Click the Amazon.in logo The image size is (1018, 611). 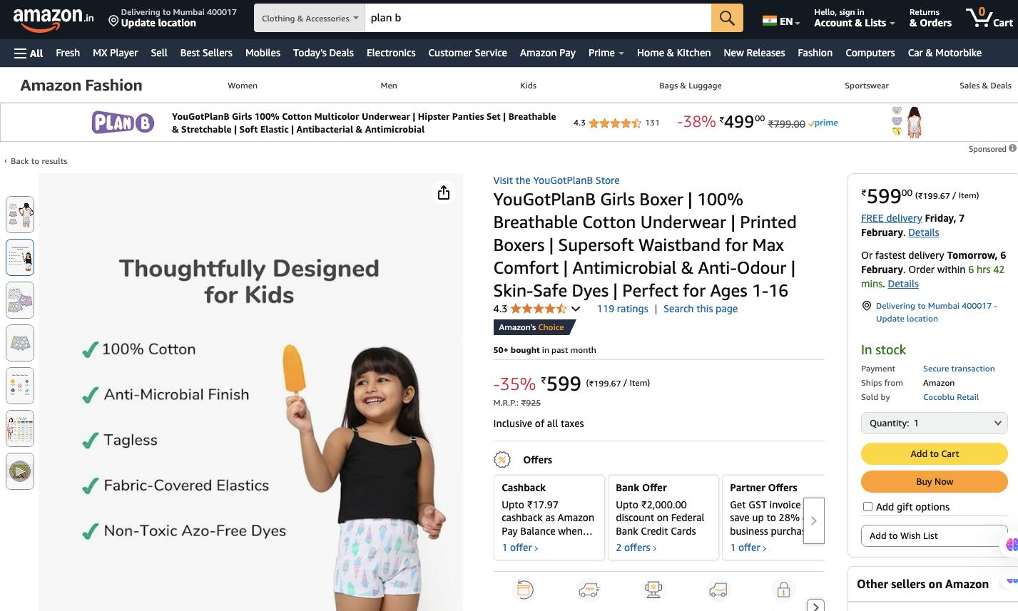53,18
